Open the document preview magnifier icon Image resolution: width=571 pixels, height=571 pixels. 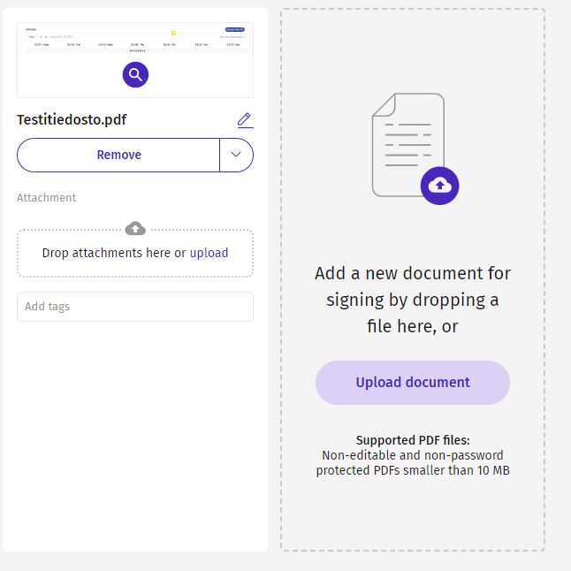pyautogui.click(x=135, y=74)
